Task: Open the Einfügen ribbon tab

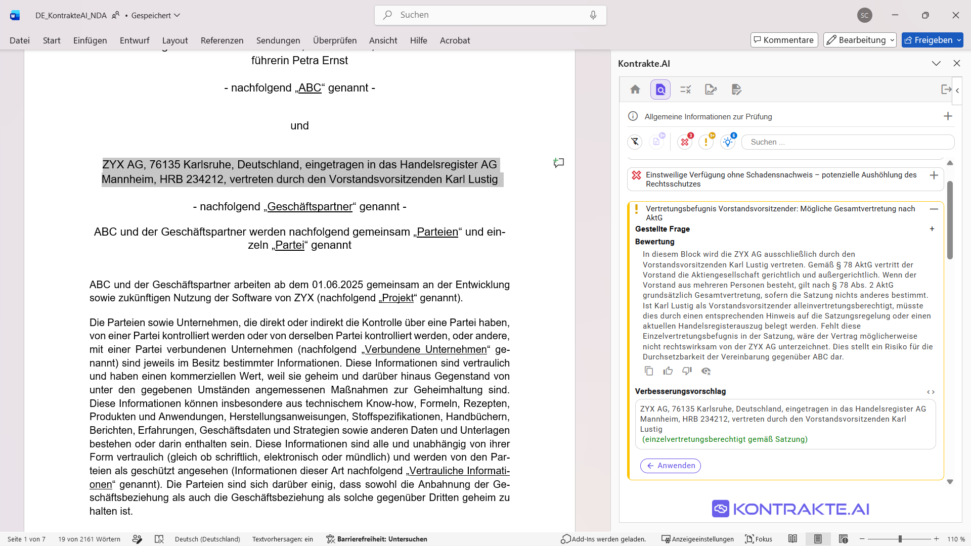Action: [x=90, y=40]
